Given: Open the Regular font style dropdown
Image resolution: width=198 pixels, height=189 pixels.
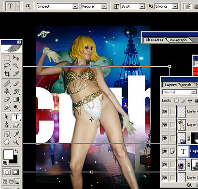Looking at the screenshot, I should (104, 6).
